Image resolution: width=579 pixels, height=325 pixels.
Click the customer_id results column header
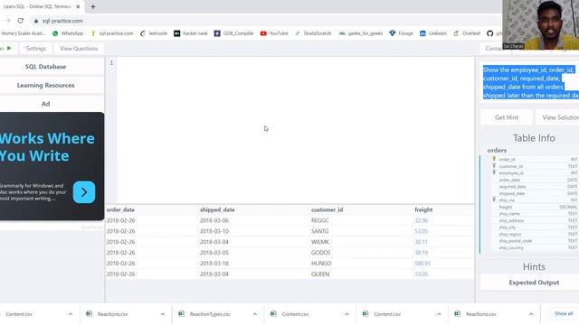pyautogui.click(x=327, y=209)
